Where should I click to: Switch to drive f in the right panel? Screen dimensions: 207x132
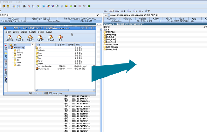coord(123,11)
